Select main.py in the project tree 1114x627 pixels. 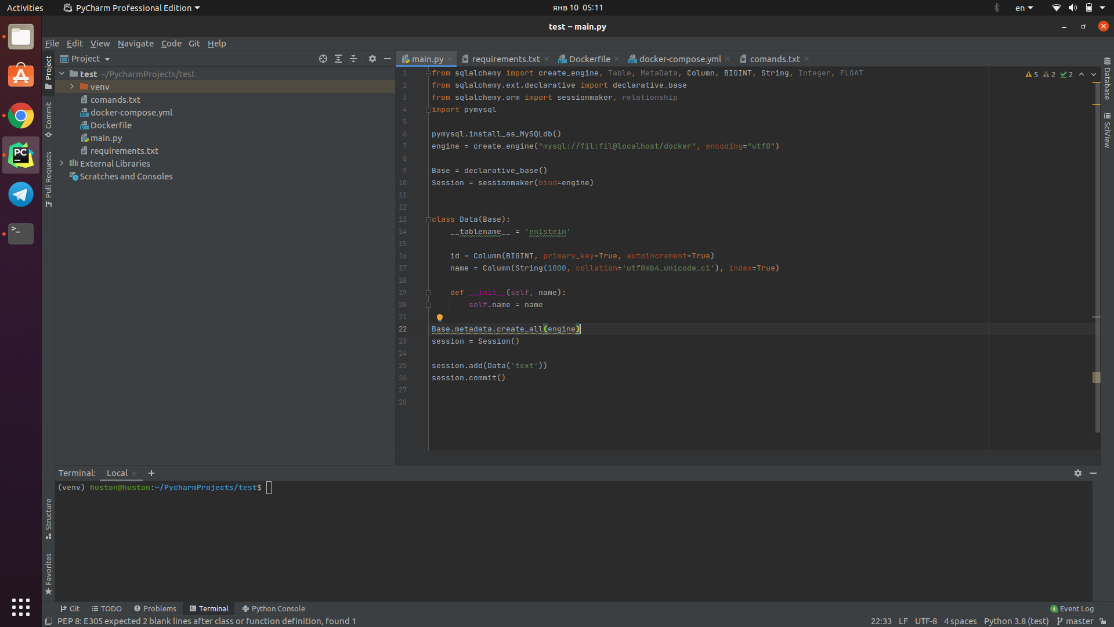coord(106,138)
